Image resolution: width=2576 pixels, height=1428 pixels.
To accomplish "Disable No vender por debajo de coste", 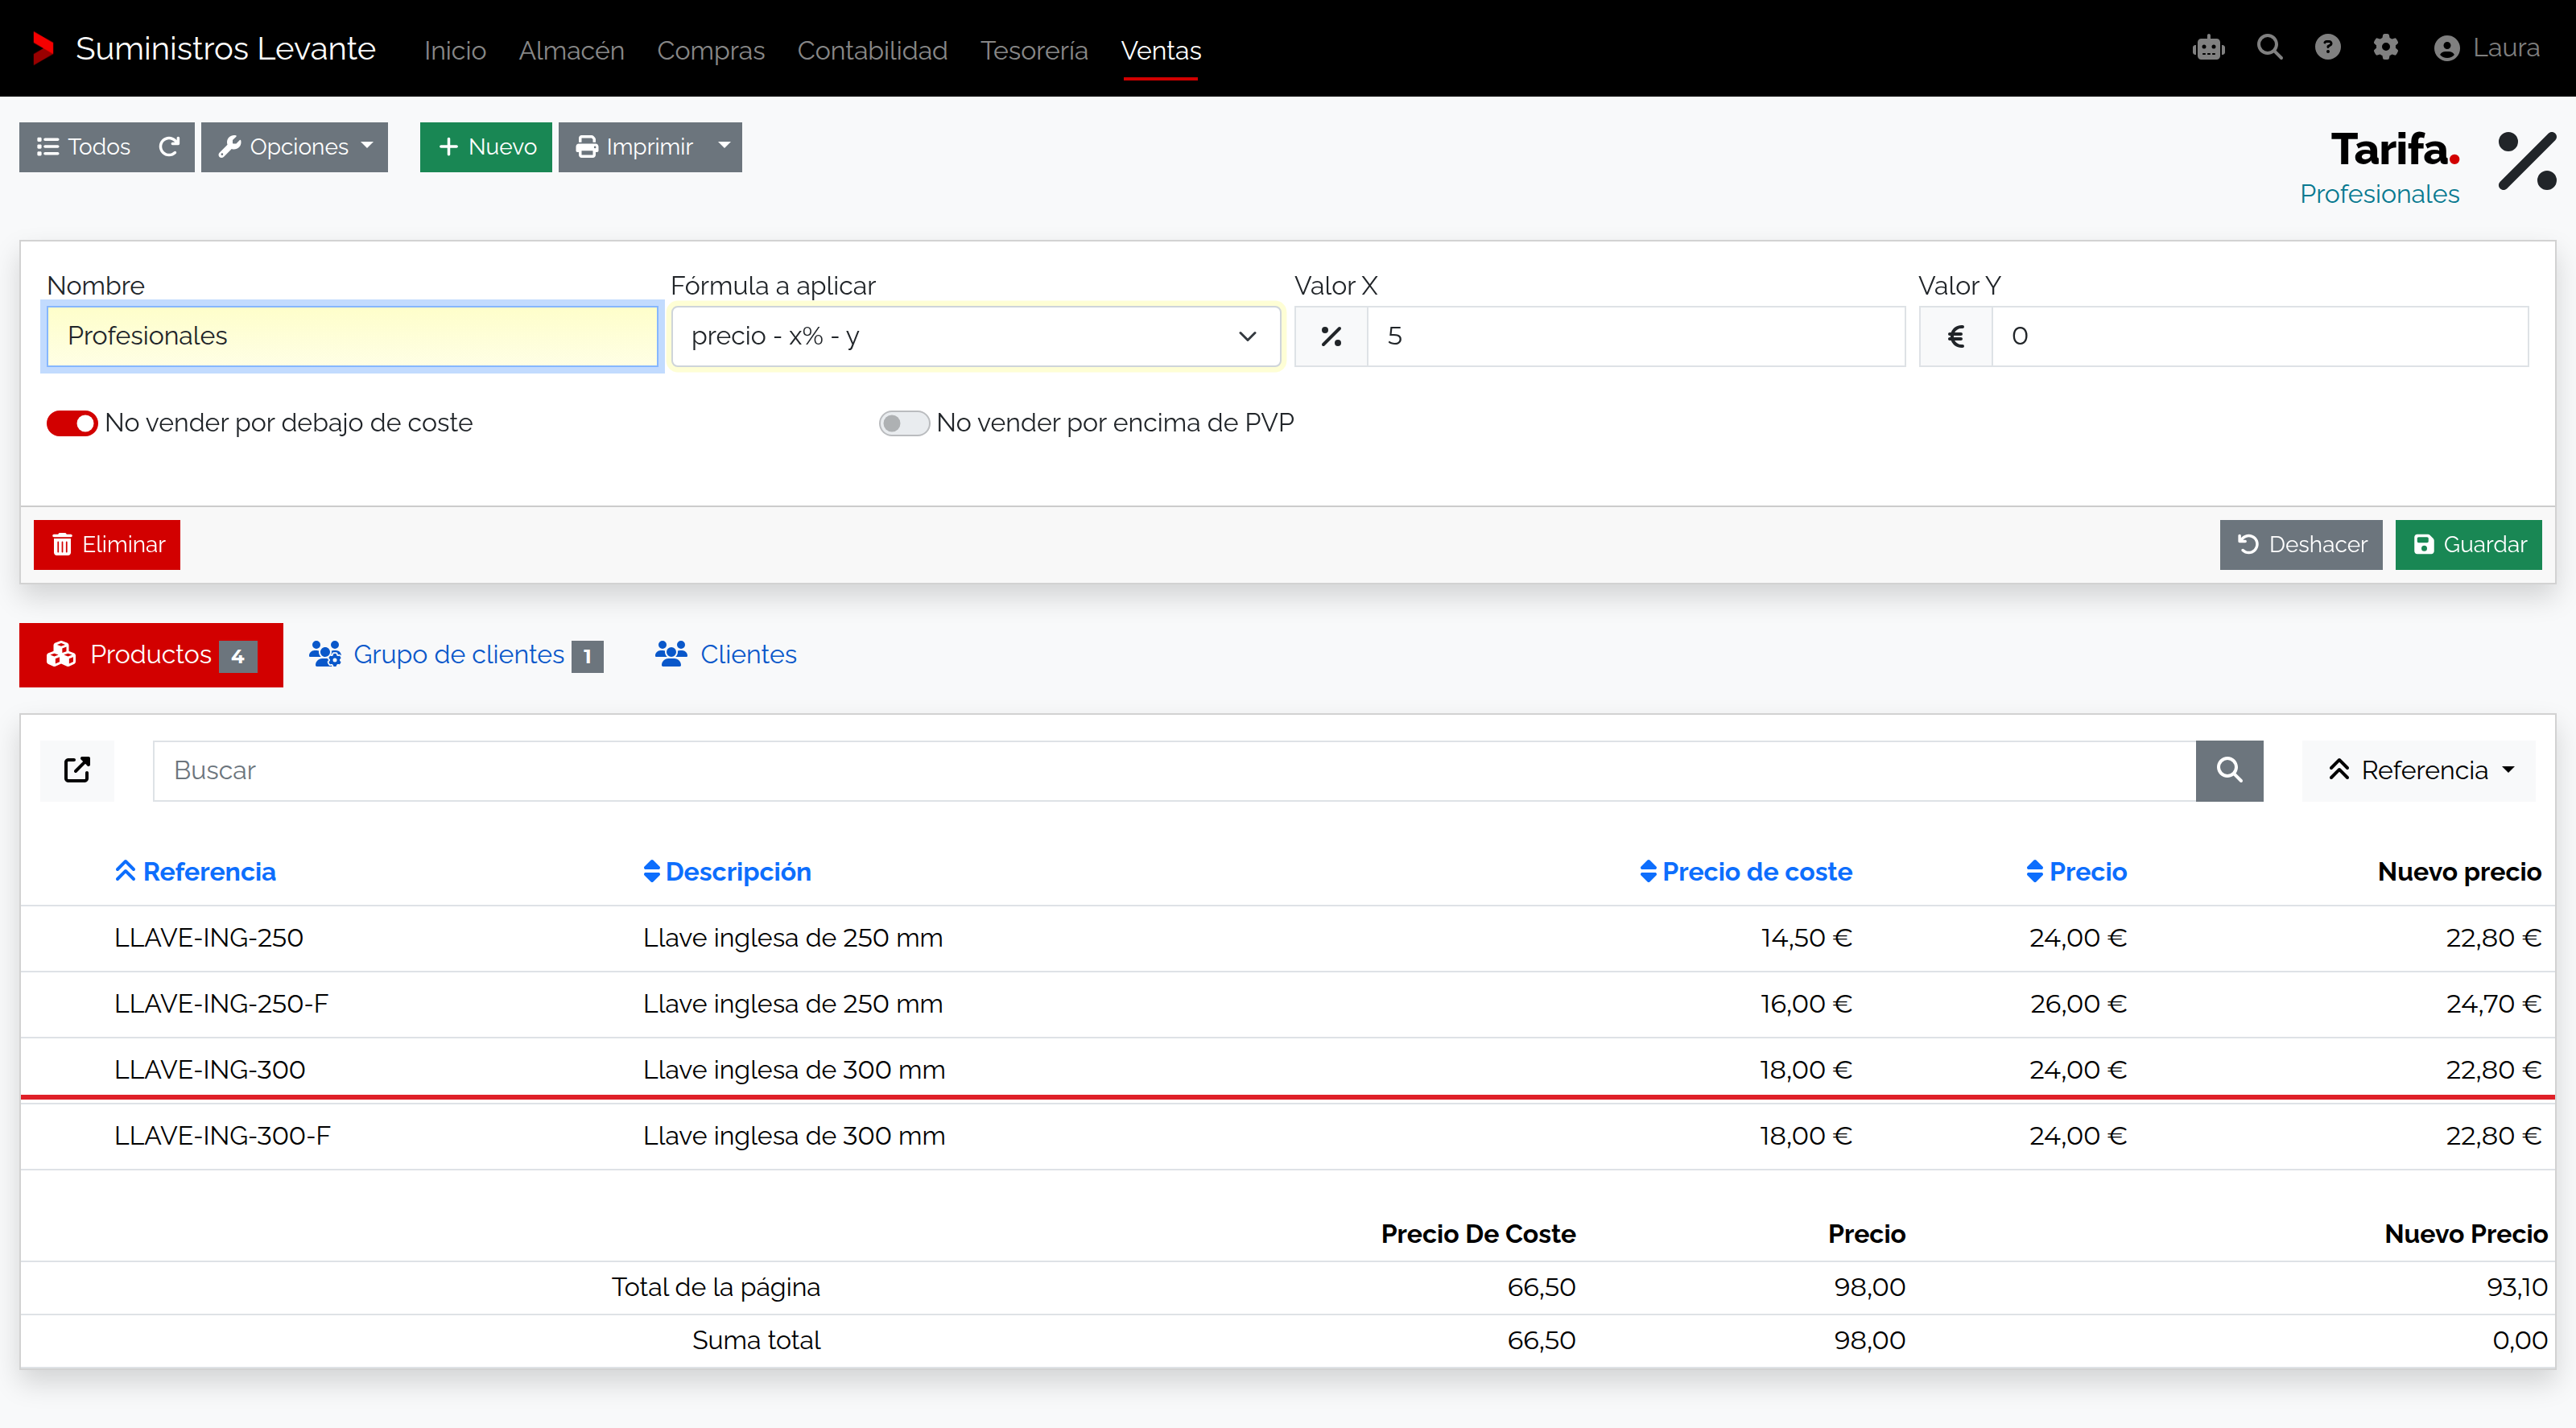I will coord(72,423).
